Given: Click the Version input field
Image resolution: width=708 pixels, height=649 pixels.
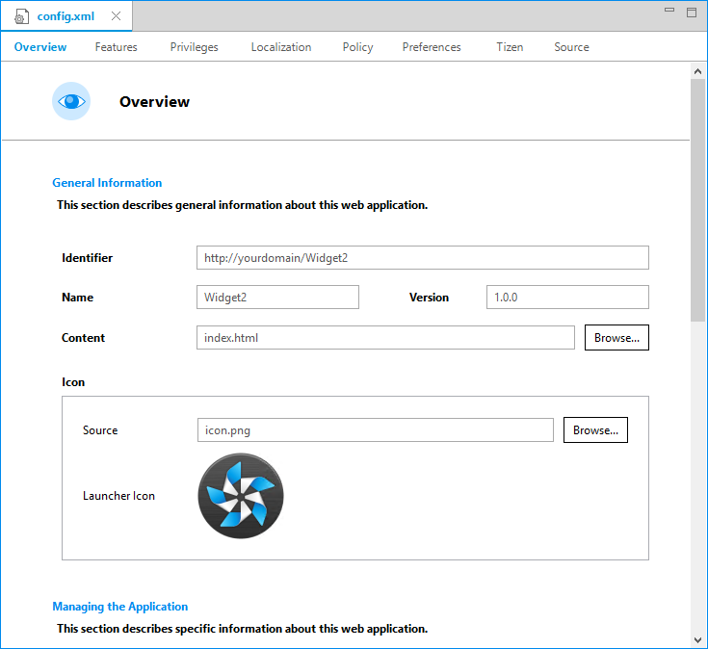Looking at the screenshot, I should [566, 298].
